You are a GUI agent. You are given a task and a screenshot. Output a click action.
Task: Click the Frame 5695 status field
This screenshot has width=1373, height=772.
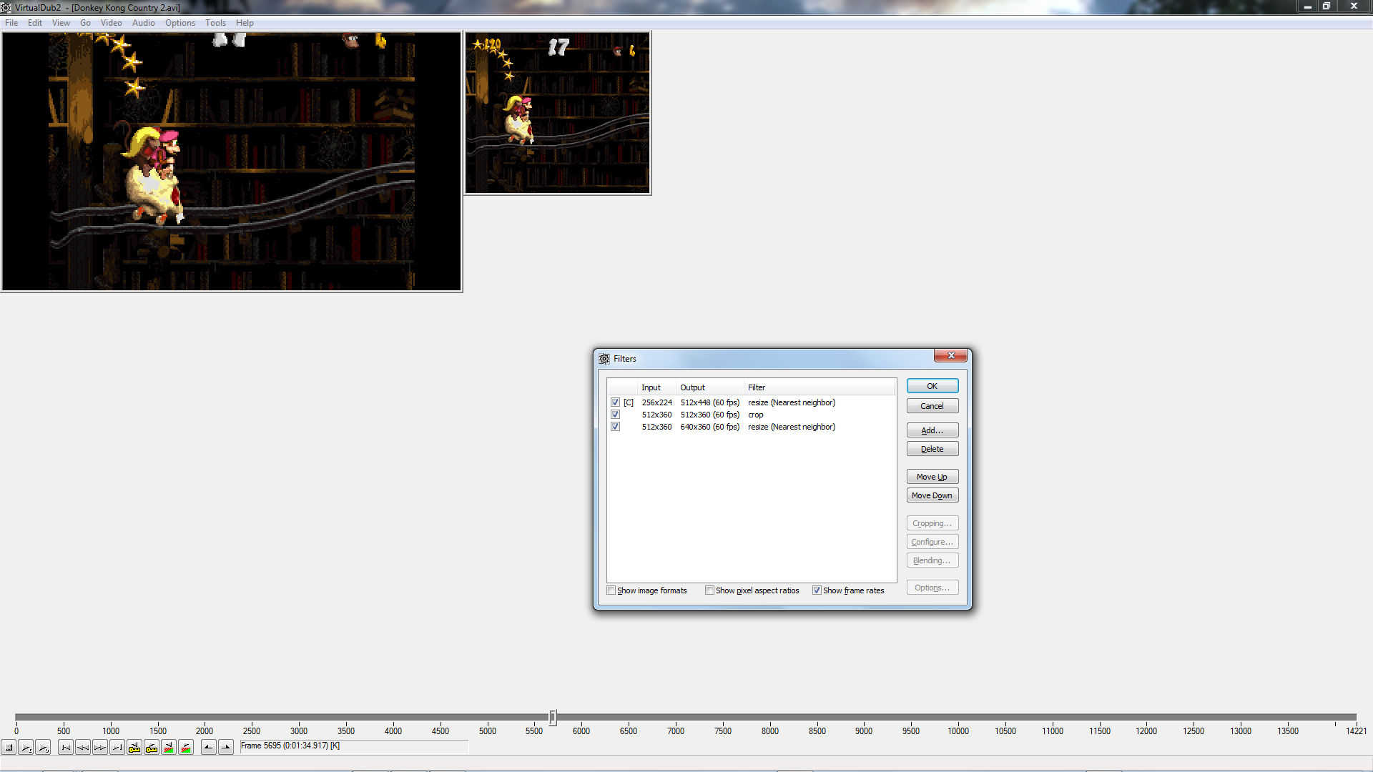point(354,746)
